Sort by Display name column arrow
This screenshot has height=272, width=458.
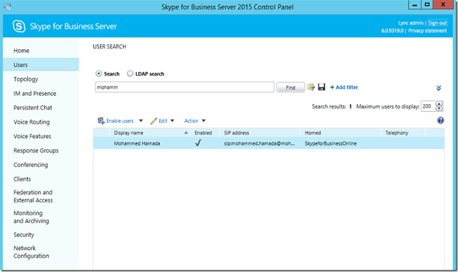186,133
